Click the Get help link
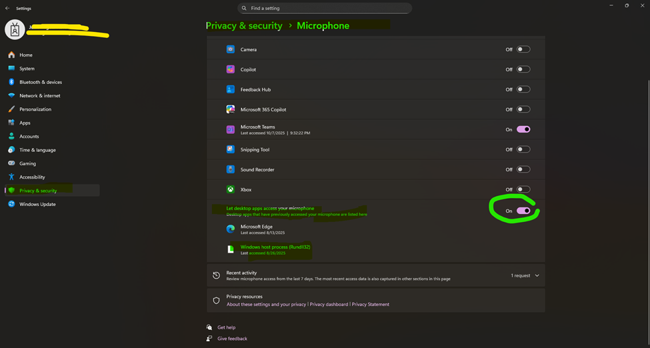 click(226, 327)
